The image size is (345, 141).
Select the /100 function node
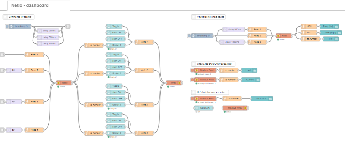tap(309, 26)
